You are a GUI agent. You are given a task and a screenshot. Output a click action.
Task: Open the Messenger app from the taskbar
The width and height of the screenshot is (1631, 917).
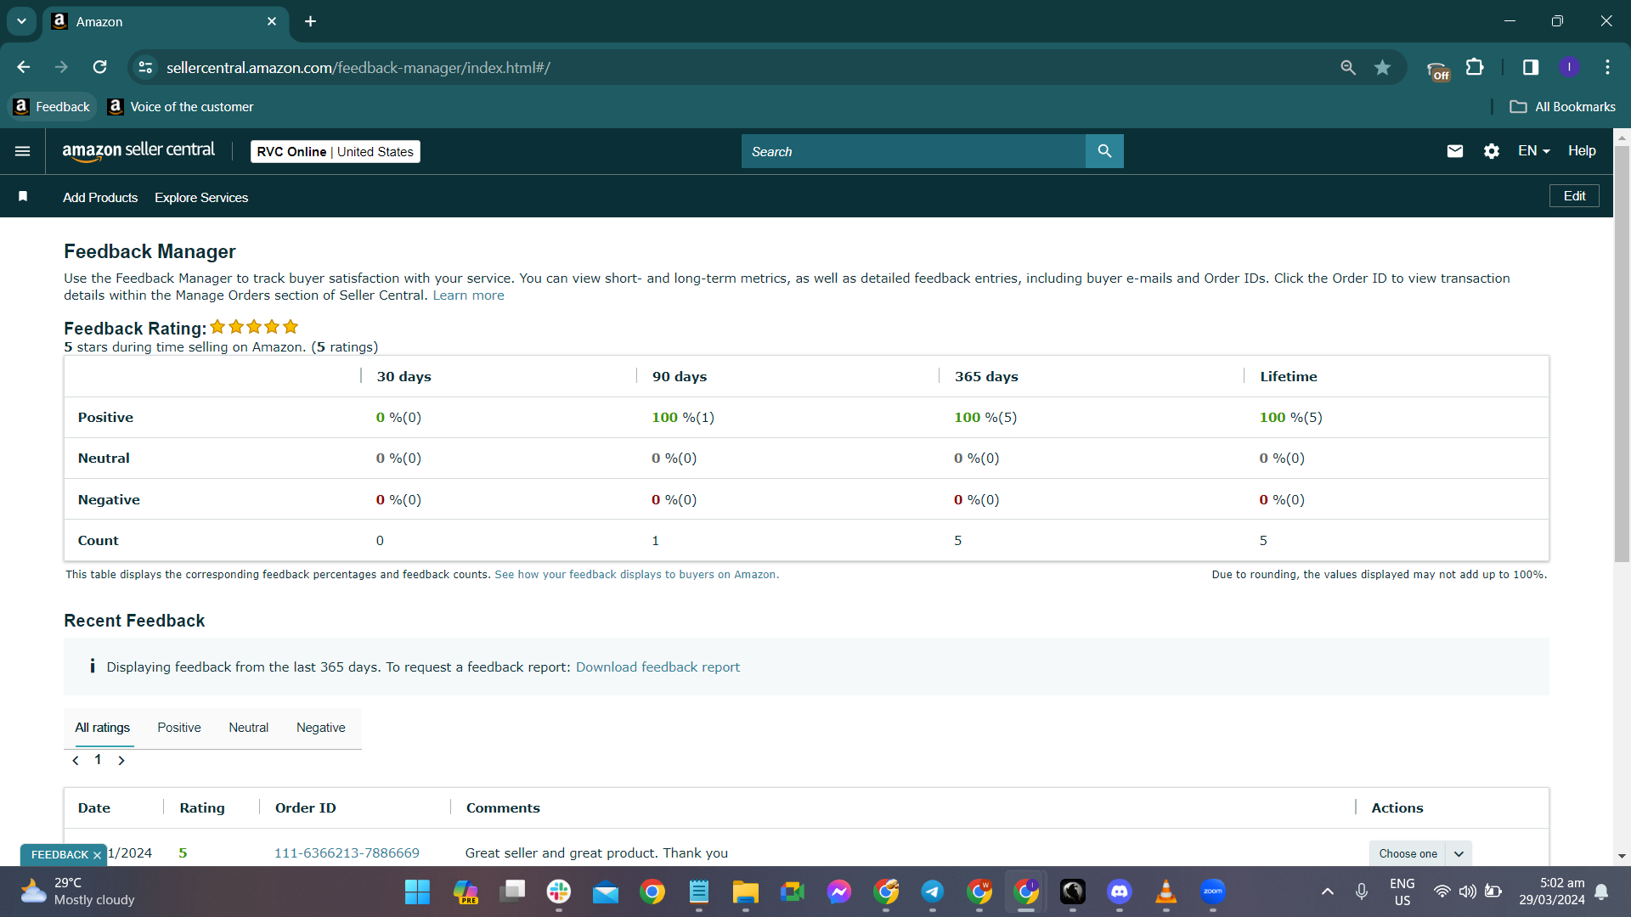tap(839, 892)
